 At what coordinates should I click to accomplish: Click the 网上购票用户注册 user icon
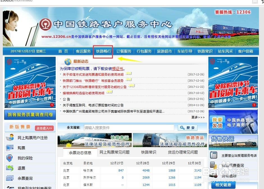pos(10,138)
